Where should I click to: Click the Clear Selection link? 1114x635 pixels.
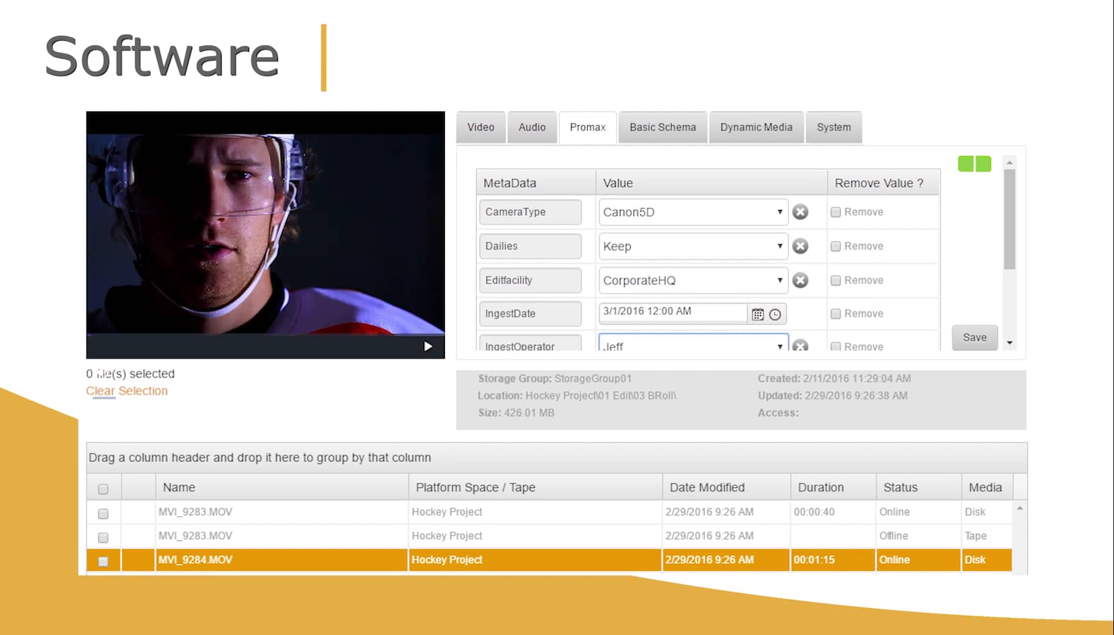point(127,390)
